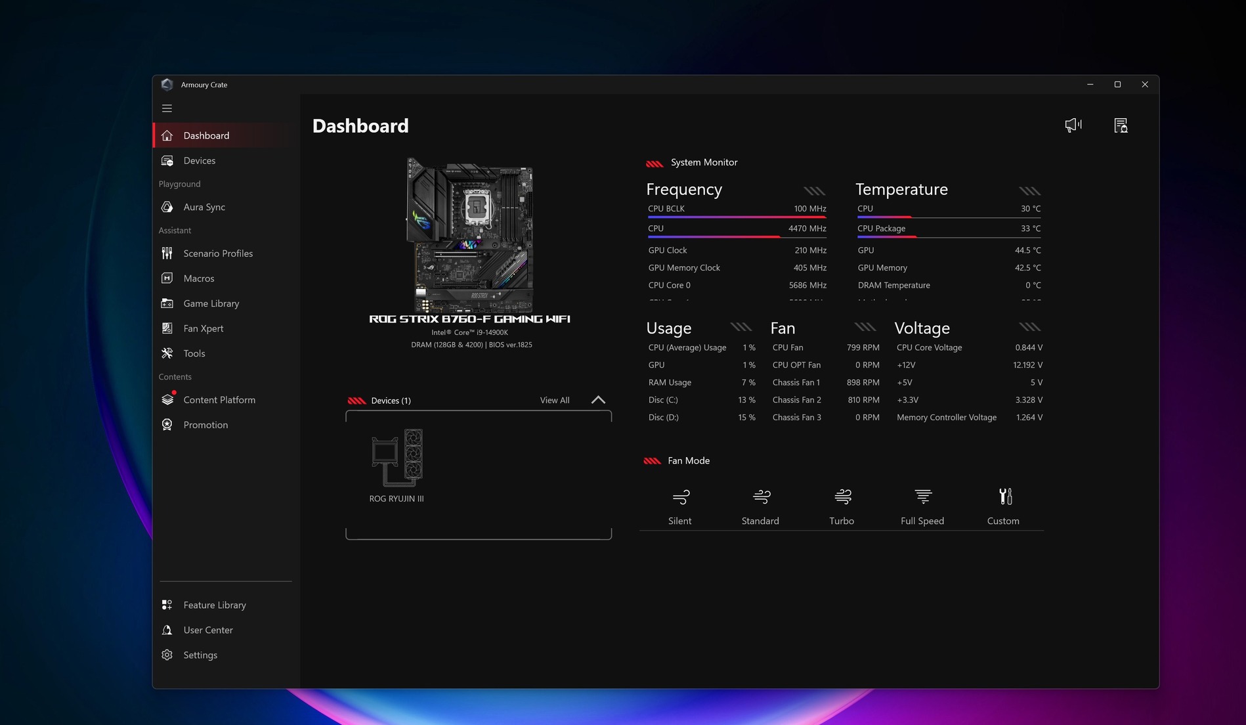Collapse the Devices section with the chevron
The height and width of the screenshot is (725, 1246).
pos(598,400)
